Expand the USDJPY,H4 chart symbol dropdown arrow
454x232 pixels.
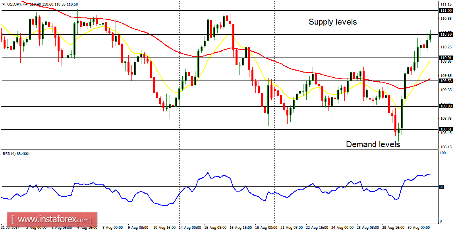(4, 4)
